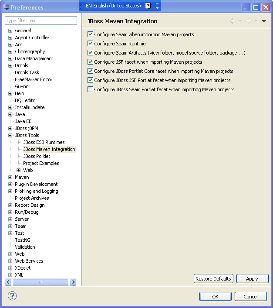Select Validation preference page
This screenshot has width=273, height=308.
click(25, 247)
